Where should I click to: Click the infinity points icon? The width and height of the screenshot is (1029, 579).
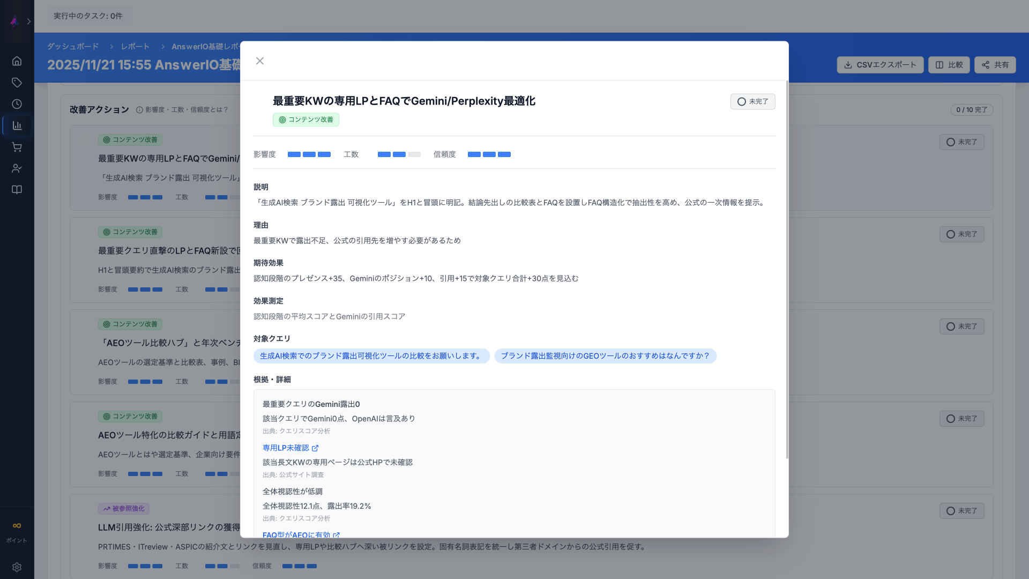[17, 526]
